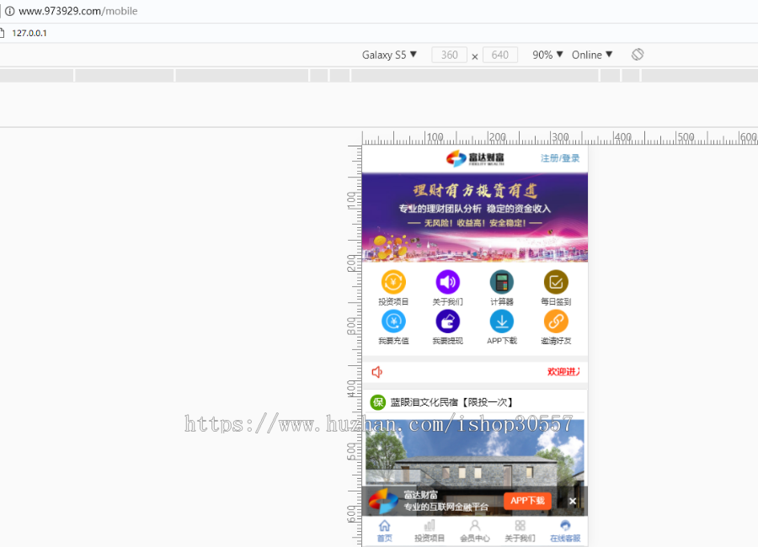This screenshot has height=547, width=758.
Task: Open the Online network throttling dropdown
Action: [x=590, y=54]
